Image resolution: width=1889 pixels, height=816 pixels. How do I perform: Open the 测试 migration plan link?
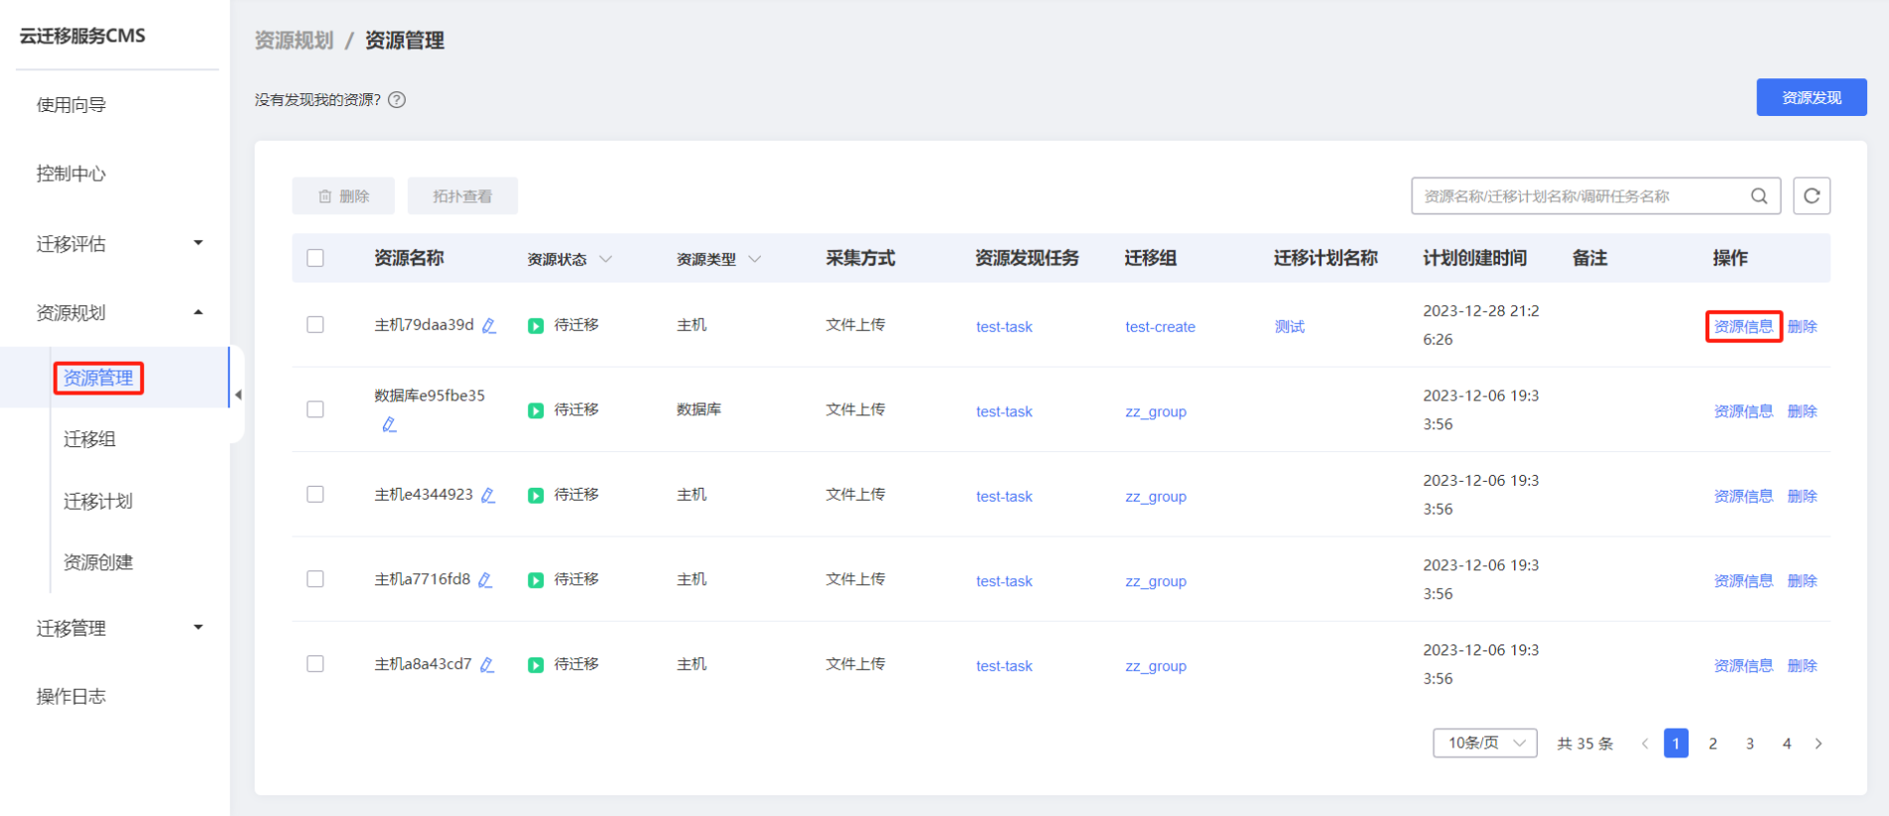click(x=1290, y=326)
